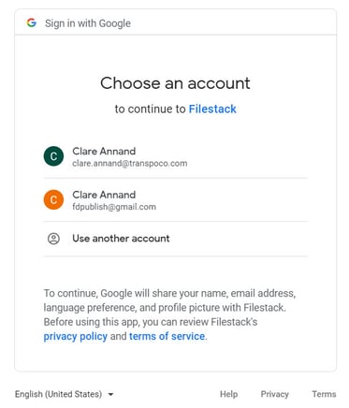Click the second Clare Annand name

coord(104,195)
